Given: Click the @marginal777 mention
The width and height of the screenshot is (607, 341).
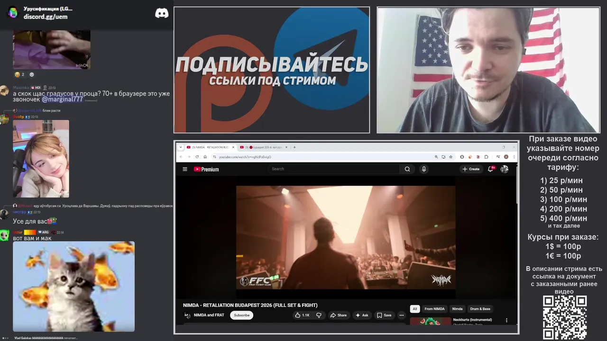Looking at the screenshot, I should (62, 99).
